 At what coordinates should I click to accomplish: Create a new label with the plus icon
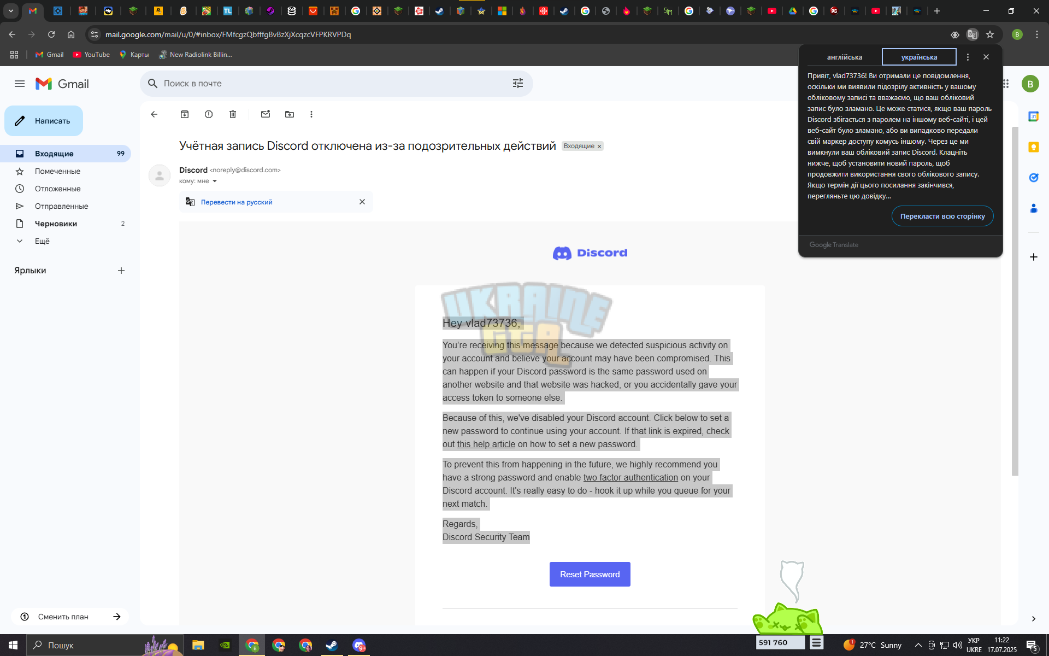point(121,271)
